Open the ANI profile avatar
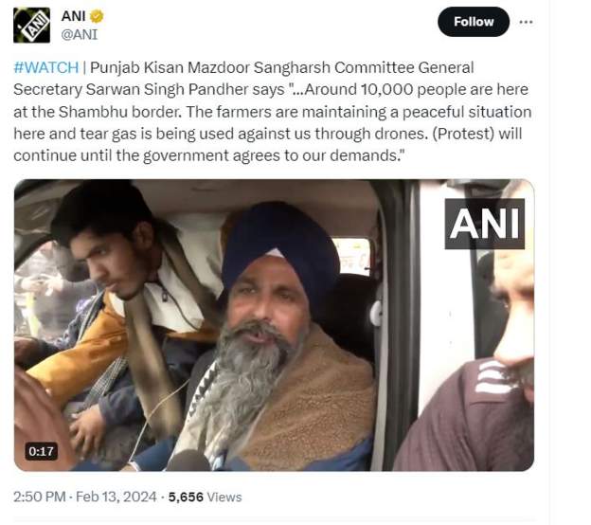This screenshot has height=525, width=591. (x=31, y=25)
